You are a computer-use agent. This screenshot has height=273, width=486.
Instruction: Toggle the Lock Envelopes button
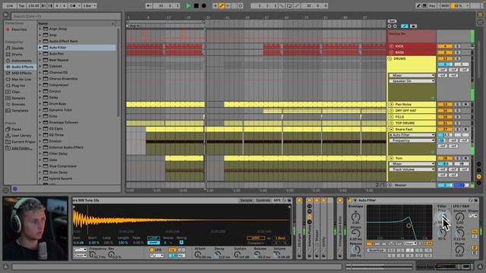click(x=413, y=26)
